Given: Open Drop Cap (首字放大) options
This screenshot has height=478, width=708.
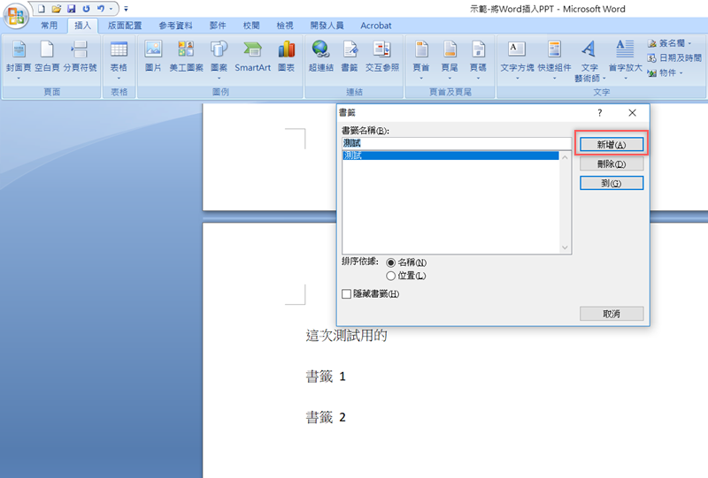Looking at the screenshot, I should click(626, 61).
